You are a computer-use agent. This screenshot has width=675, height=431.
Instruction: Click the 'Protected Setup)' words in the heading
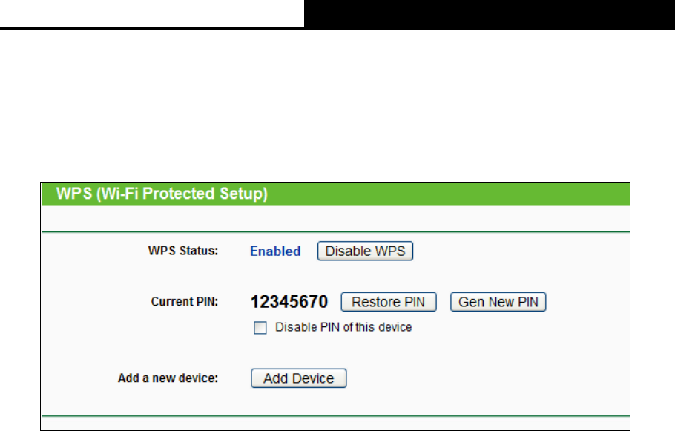(205, 194)
